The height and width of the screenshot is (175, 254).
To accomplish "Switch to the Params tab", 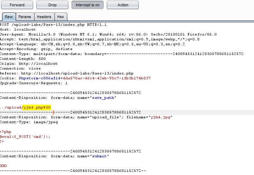I will (25, 17).
